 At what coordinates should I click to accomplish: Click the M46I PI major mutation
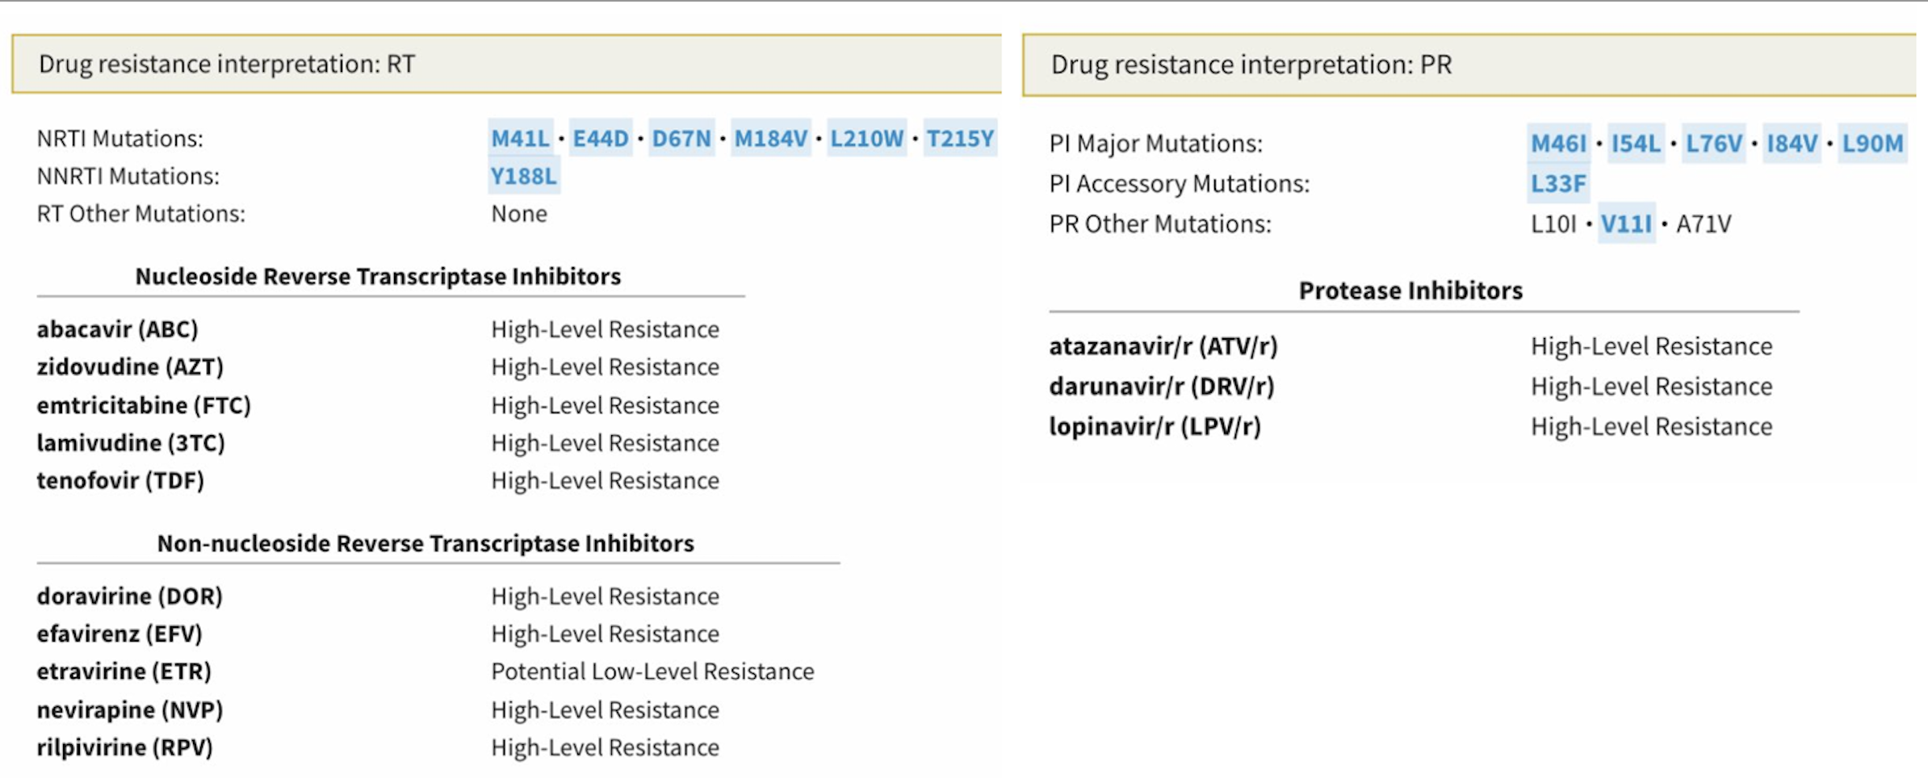click(x=1558, y=144)
